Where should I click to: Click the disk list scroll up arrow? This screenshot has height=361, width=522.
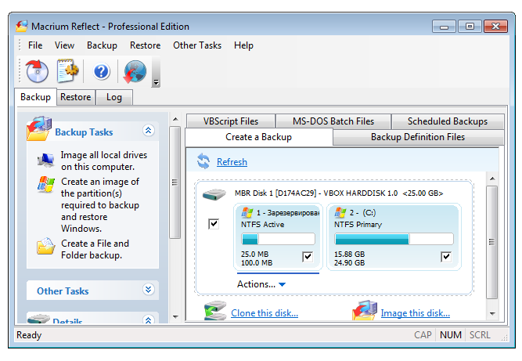pos(493,179)
